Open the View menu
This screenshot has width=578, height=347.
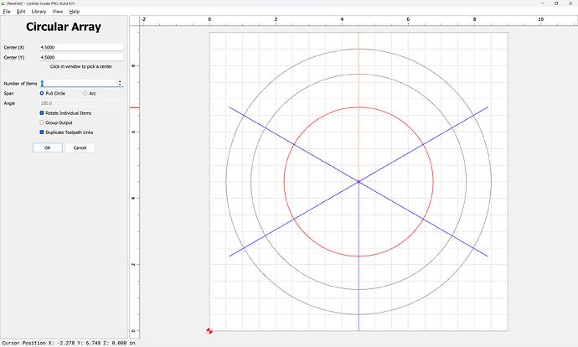pyautogui.click(x=58, y=12)
